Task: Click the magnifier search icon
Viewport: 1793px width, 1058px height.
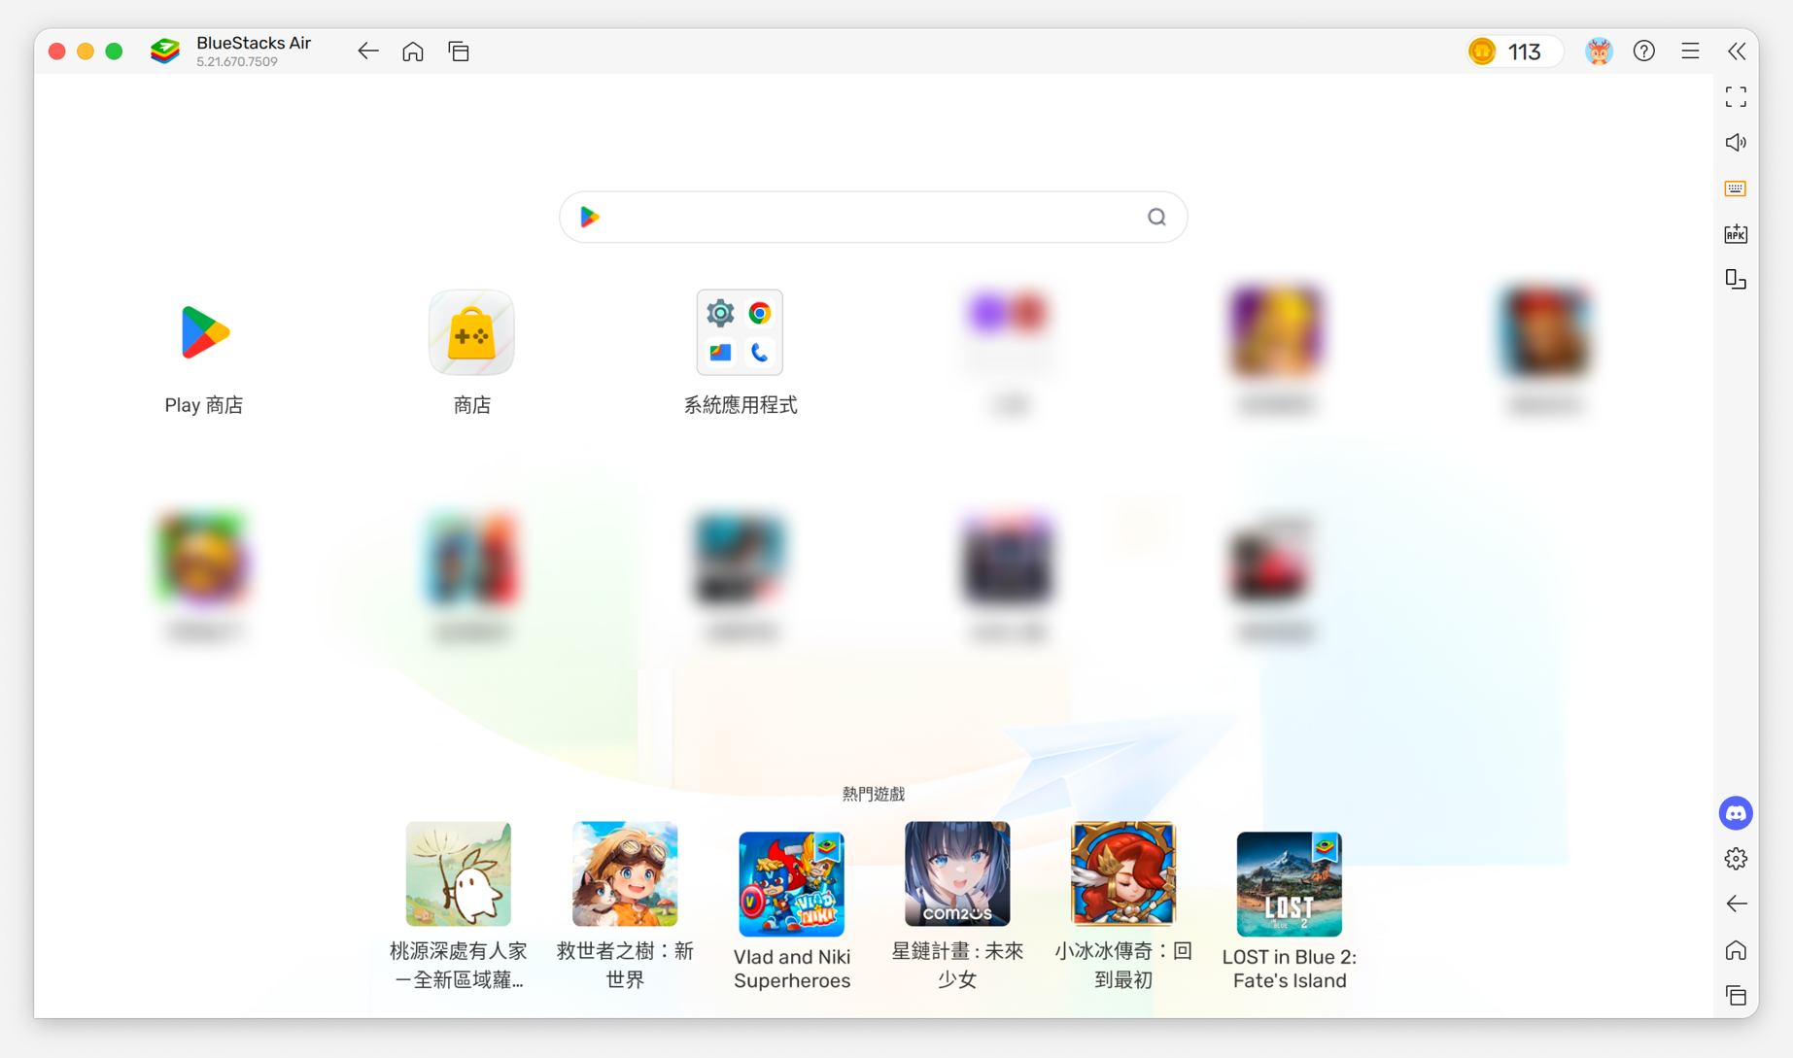Action: pos(1156,218)
